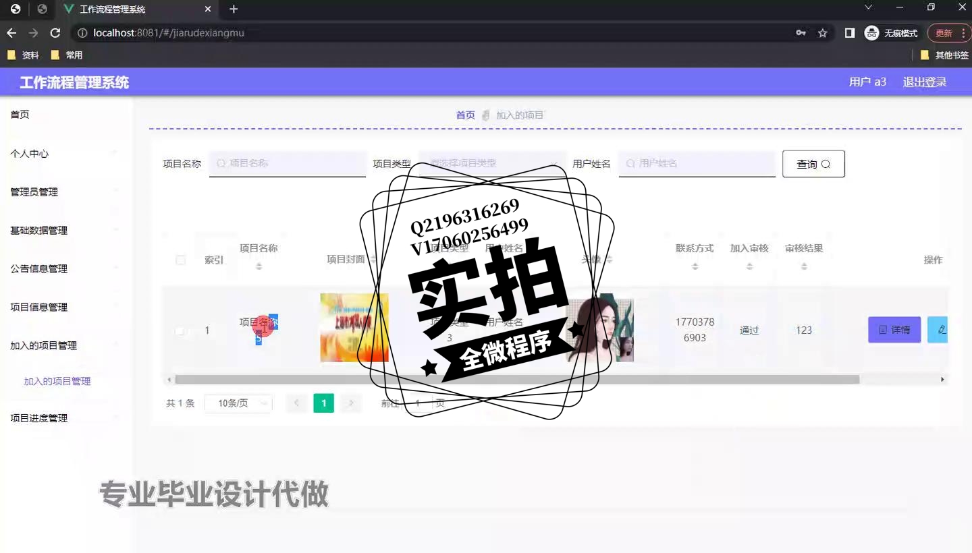Open the 10条/页 page size dropdown
The image size is (972, 553).
click(x=238, y=403)
